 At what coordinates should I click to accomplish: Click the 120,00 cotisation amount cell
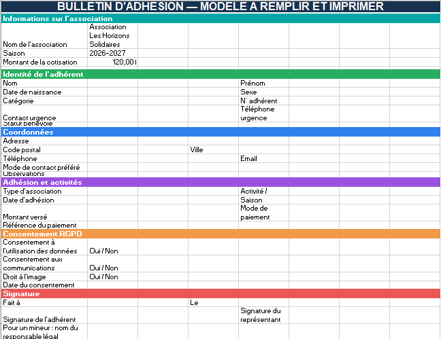112,62
